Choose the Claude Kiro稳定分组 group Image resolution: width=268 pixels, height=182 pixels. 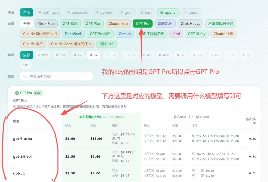click(40, 34)
